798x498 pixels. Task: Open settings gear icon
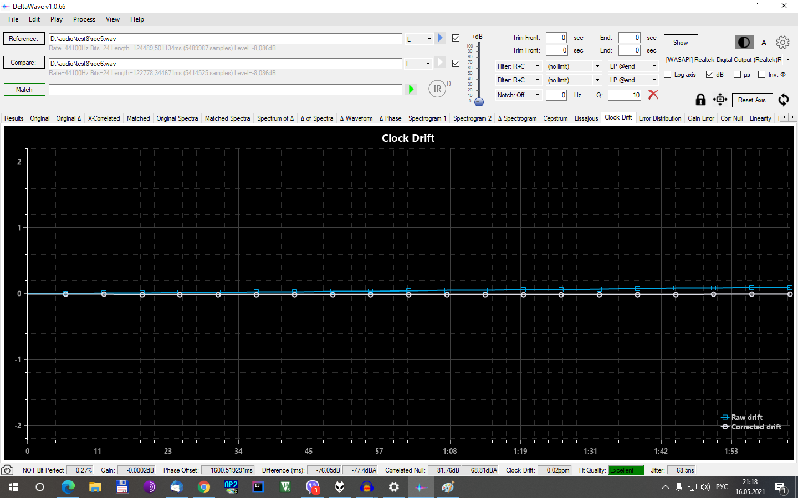click(782, 42)
